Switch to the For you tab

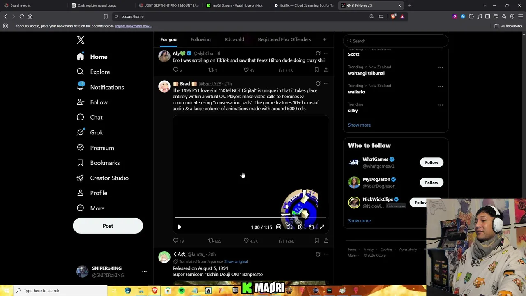[168, 39]
